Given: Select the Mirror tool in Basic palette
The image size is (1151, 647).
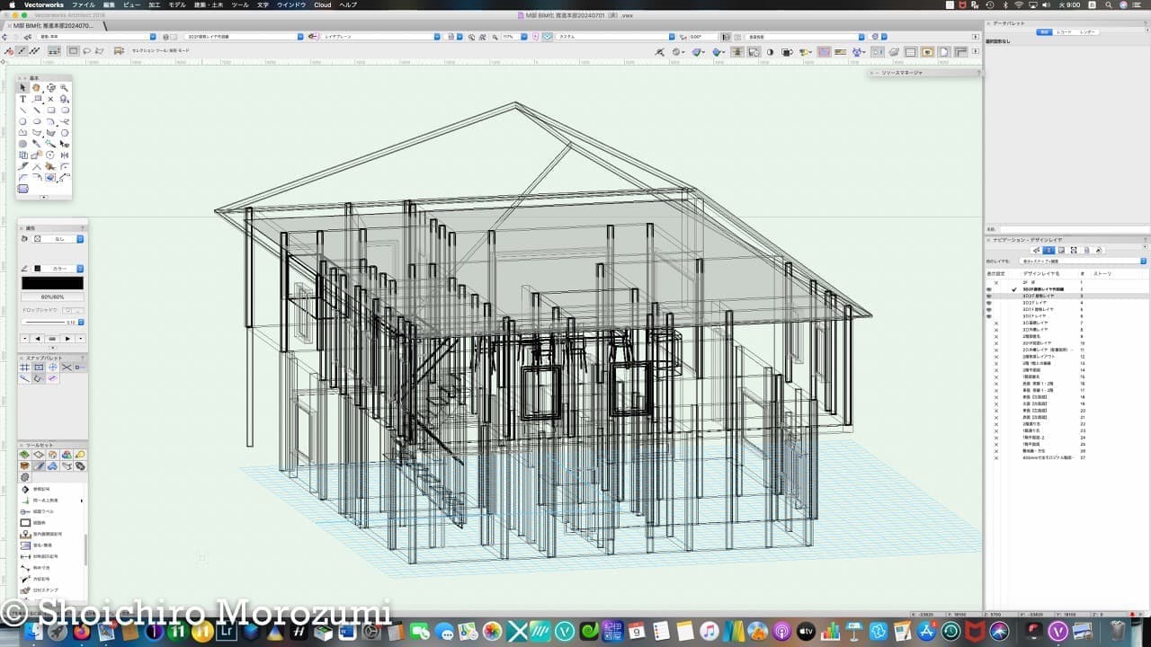Looking at the screenshot, I should pos(65,155).
